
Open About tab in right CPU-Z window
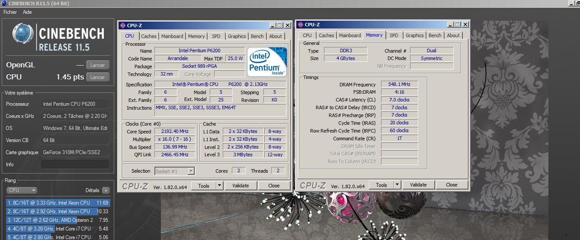[x=453, y=35]
